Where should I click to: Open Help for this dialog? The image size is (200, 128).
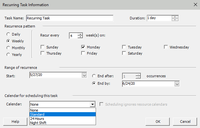15,122
